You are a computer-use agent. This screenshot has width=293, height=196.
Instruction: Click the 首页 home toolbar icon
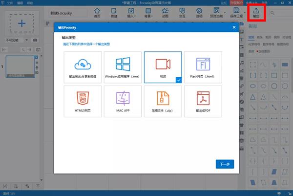[x=97, y=13]
